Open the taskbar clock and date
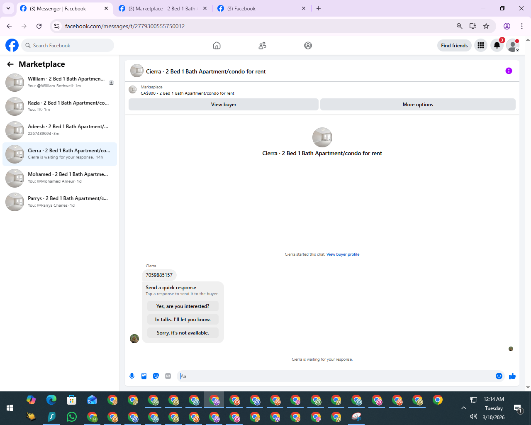The height and width of the screenshot is (425, 531). [x=494, y=408]
